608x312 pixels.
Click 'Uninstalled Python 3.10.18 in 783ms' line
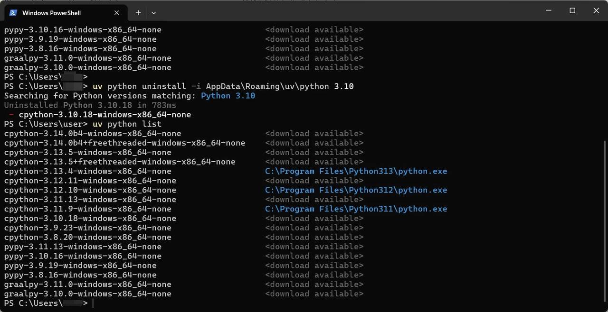pyautogui.click(x=90, y=105)
